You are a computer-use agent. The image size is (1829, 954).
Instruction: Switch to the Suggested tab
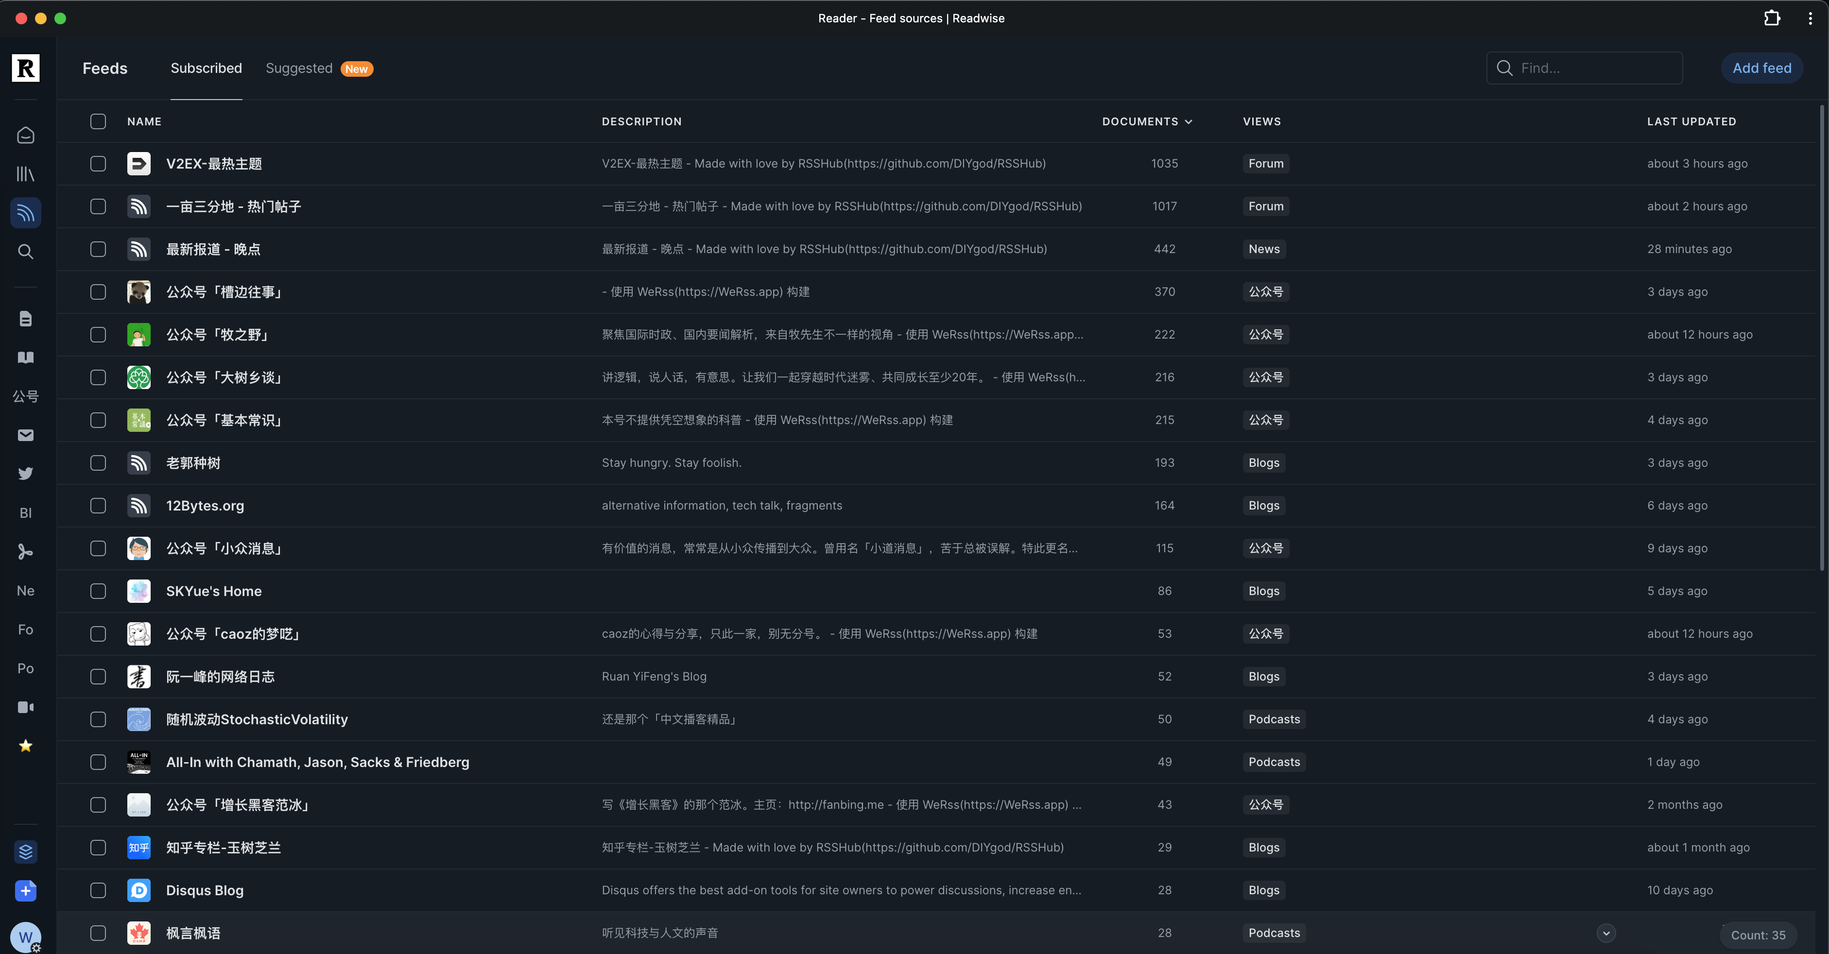pyautogui.click(x=299, y=68)
